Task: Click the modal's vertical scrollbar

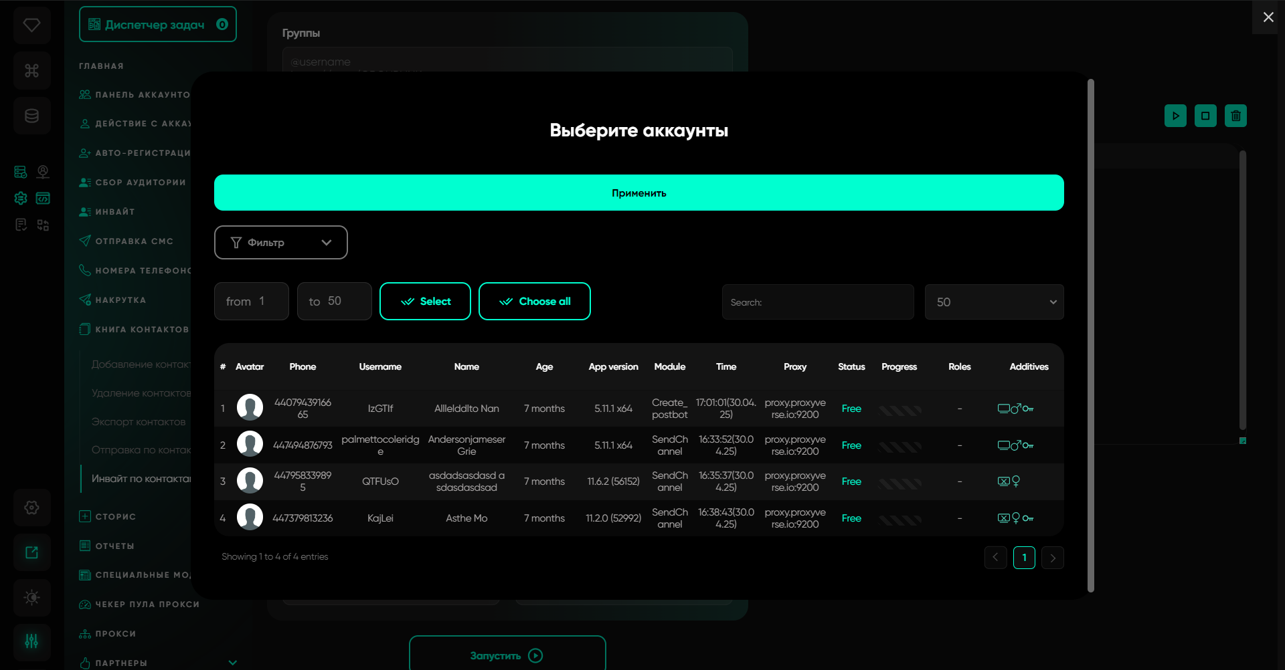Action: point(1090,334)
